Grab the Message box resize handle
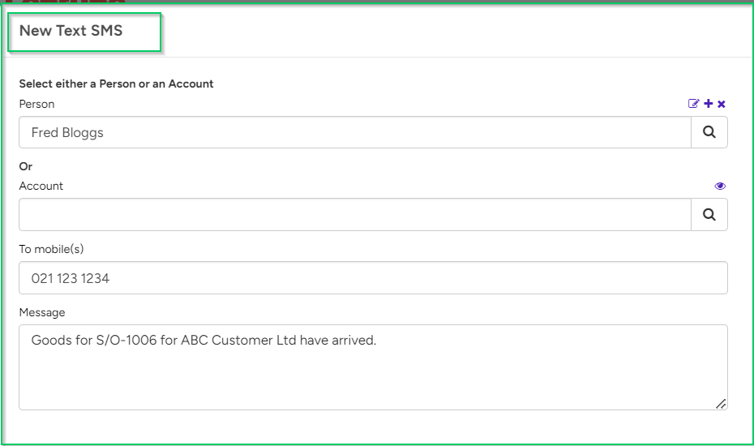The image size is (754, 446). (721, 404)
